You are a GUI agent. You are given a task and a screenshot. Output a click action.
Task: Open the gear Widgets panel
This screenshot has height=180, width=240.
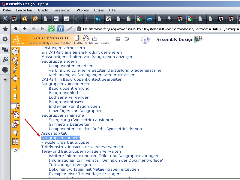tap(5, 39)
